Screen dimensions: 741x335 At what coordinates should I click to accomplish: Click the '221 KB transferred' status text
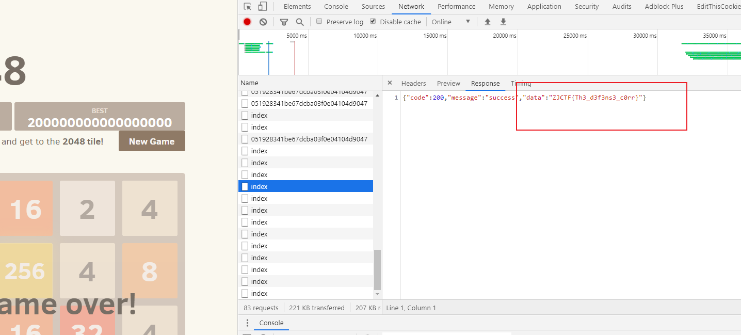[317, 308]
